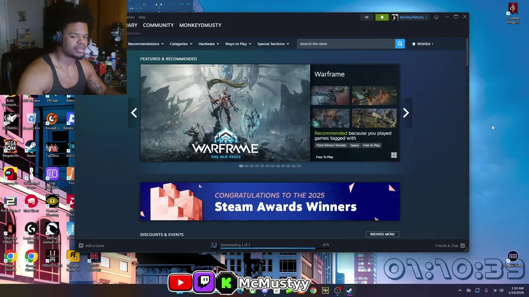
Task: Open the Wishlist star link
Action: pyautogui.click(x=422, y=44)
